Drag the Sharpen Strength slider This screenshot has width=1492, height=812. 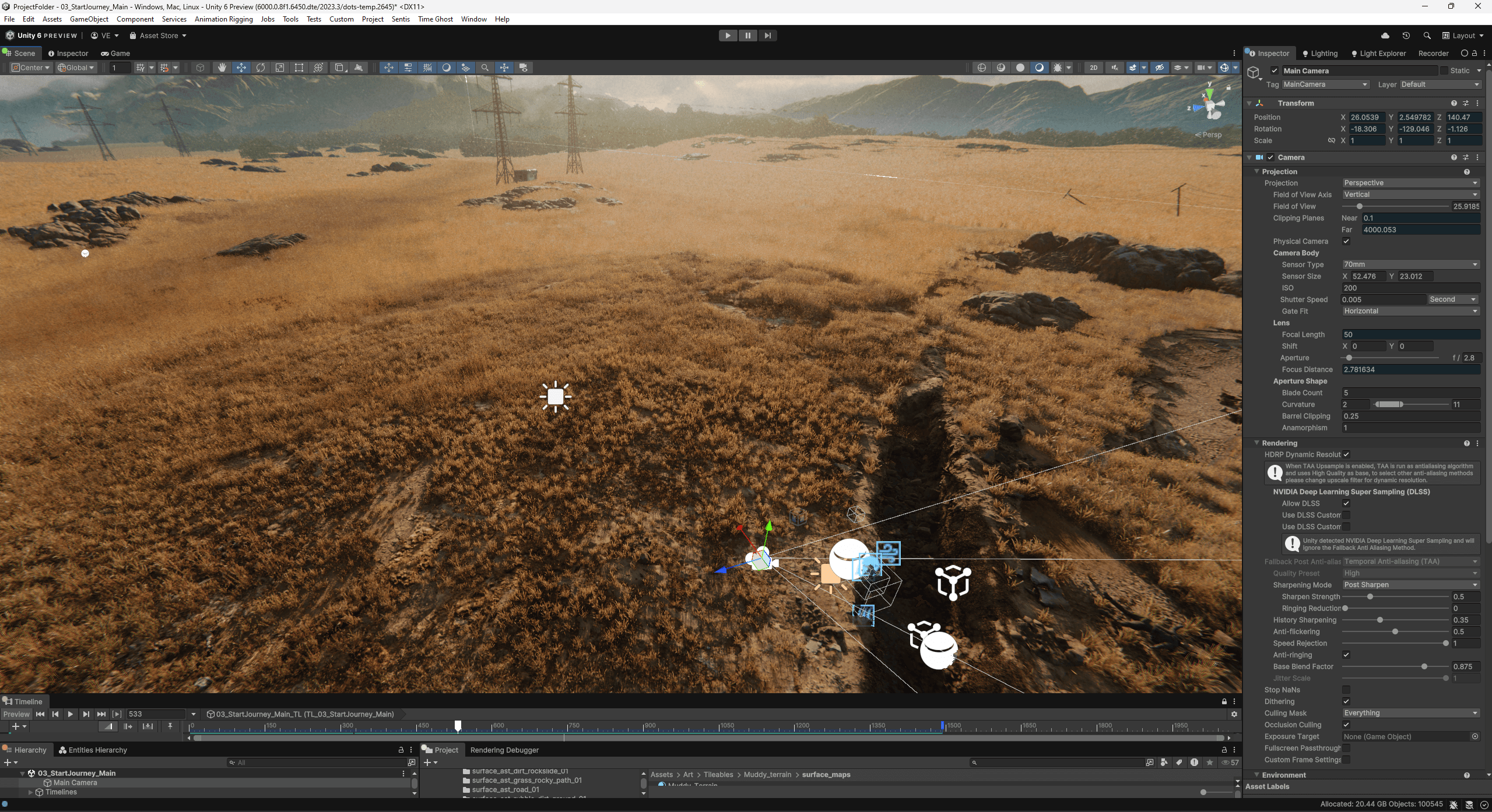1371,596
